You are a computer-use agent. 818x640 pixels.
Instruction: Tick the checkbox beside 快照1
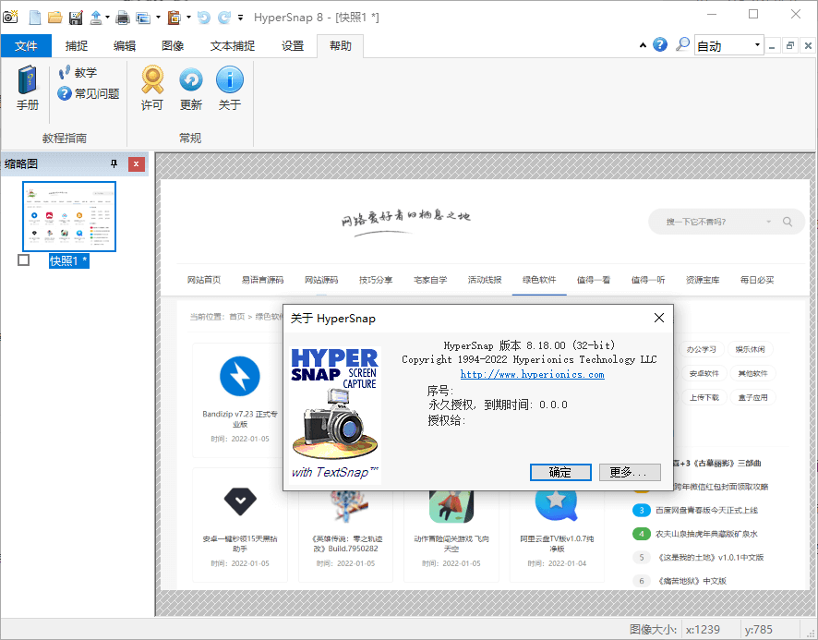(23, 260)
